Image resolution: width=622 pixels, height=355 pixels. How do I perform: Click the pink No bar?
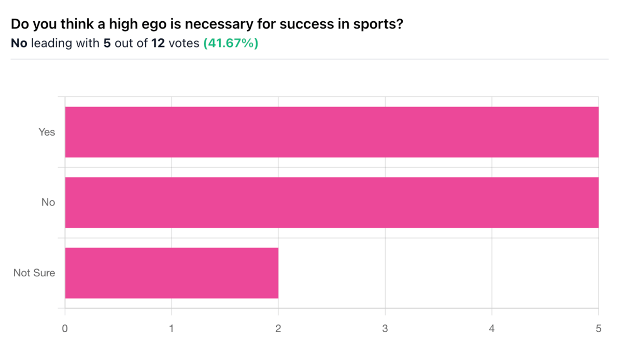[332, 202]
